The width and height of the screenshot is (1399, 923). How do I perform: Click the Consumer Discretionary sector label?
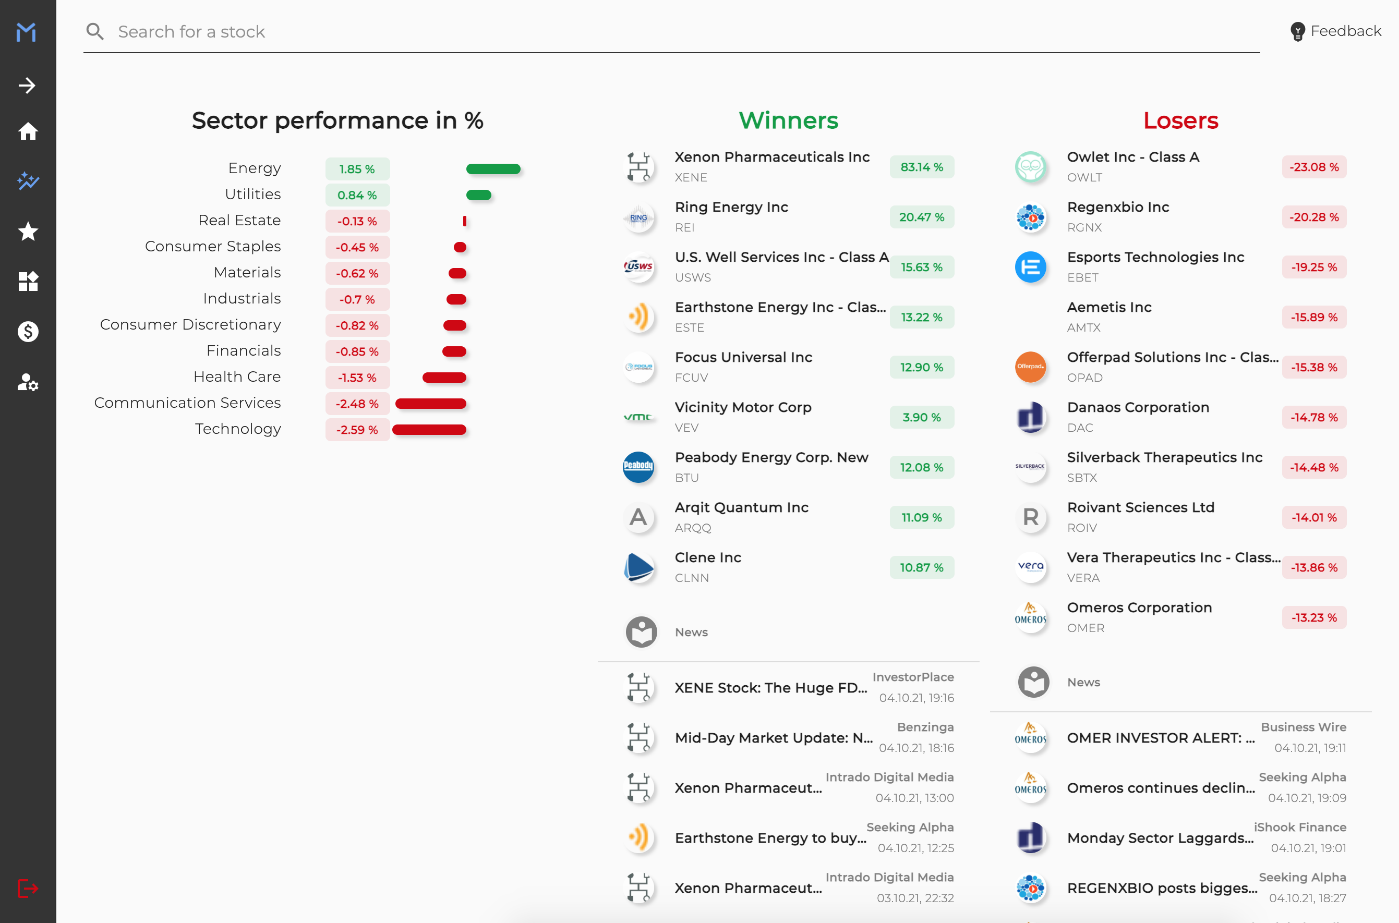(191, 324)
